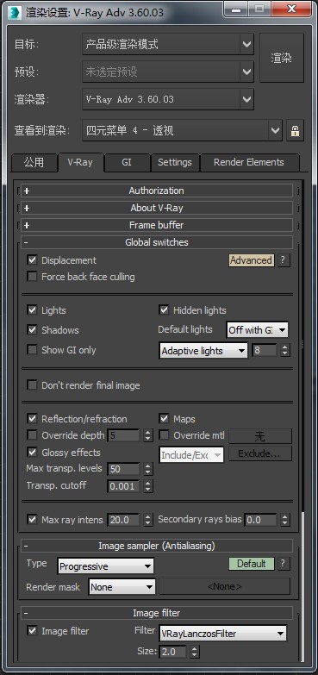Expand the Authorization rollout
Screen dimensions: 318x675
coord(157,191)
